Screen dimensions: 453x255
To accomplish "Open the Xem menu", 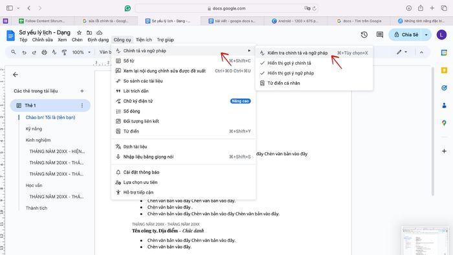I will tap(62, 40).
